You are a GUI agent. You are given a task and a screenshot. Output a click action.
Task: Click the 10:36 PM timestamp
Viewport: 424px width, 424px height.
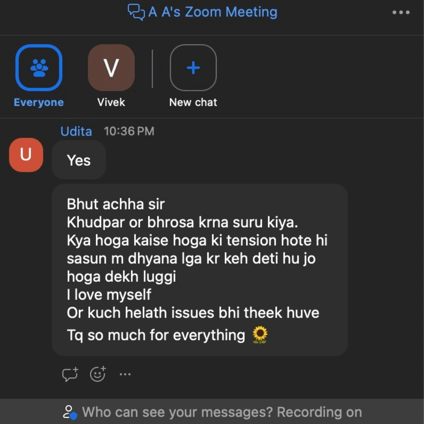[129, 132]
